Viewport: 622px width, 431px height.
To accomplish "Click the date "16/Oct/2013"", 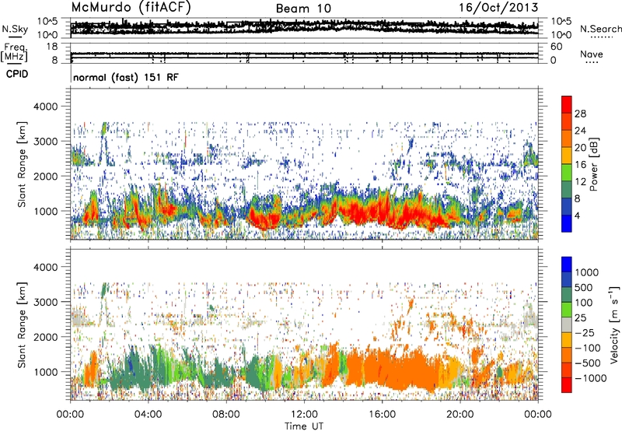I will point(498,8).
